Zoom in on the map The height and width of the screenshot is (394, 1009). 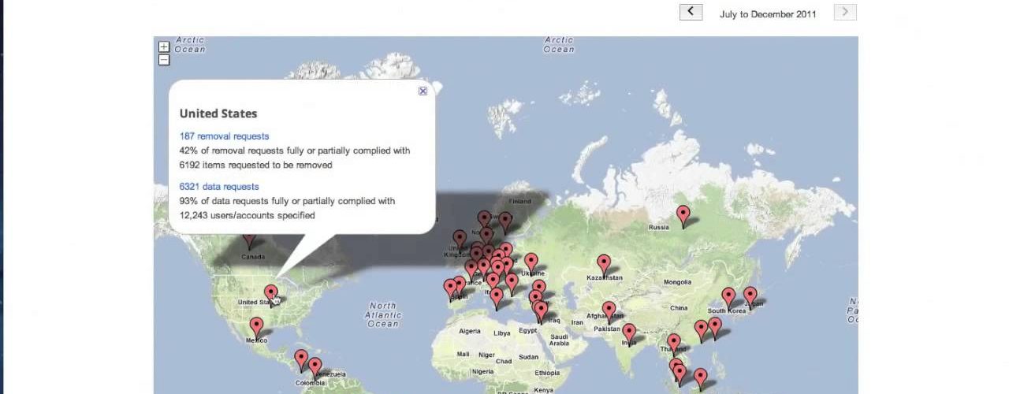164,47
